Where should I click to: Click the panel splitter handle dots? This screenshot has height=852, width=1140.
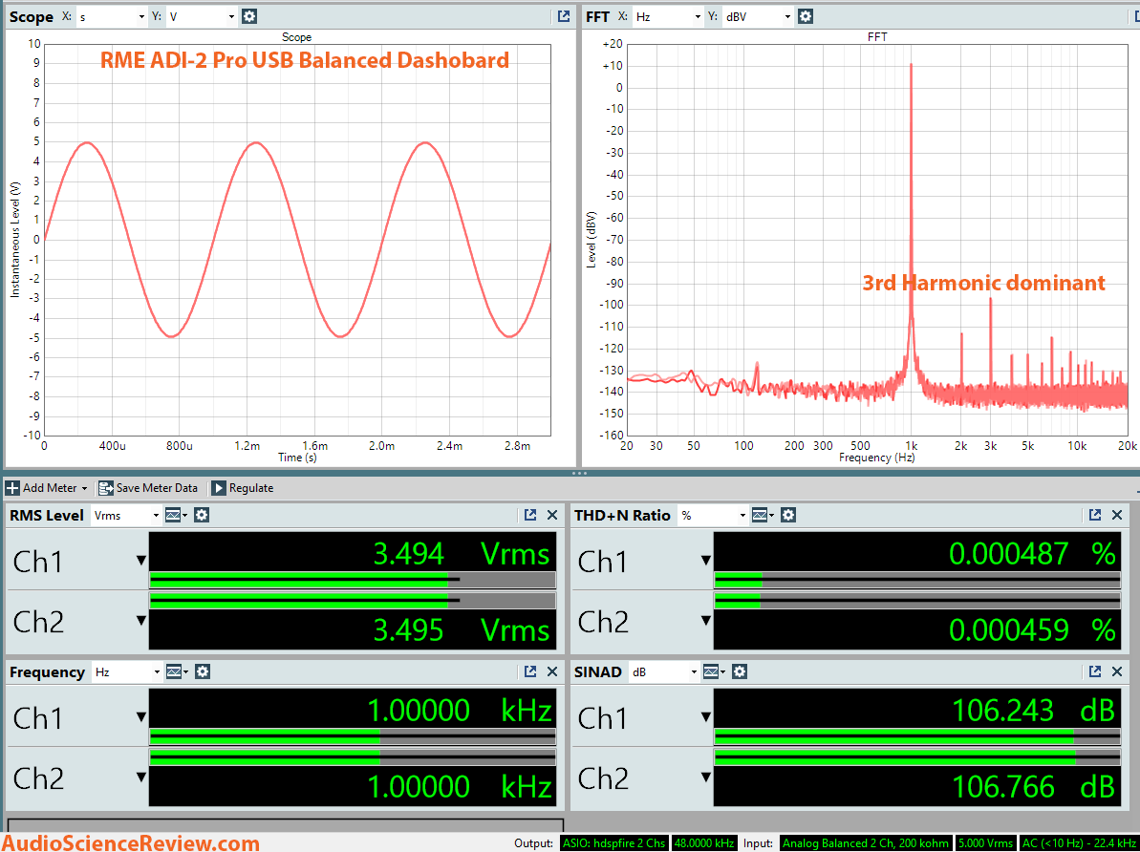coord(579,473)
